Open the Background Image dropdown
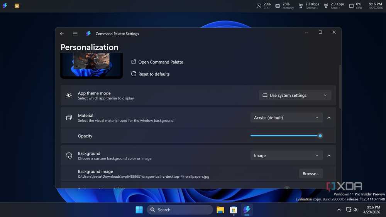This screenshot has height=217, width=386. [286, 156]
